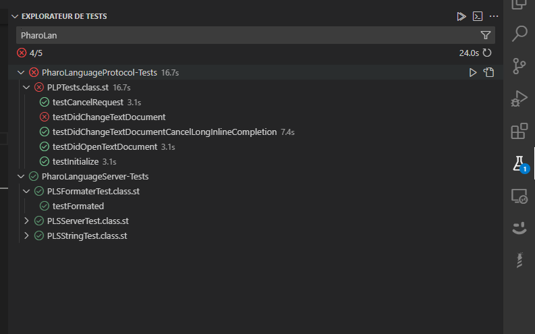Collapse PLPTests.class.st node
535x334 pixels.
26,87
